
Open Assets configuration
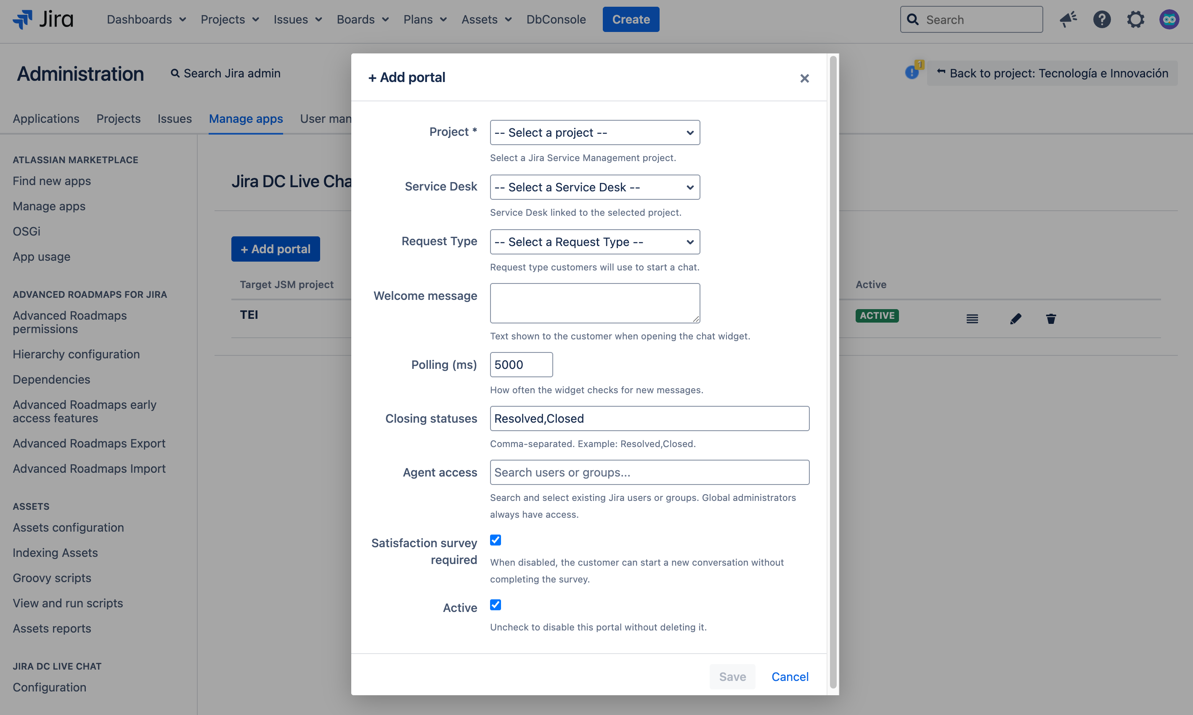pyautogui.click(x=68, y=527)
